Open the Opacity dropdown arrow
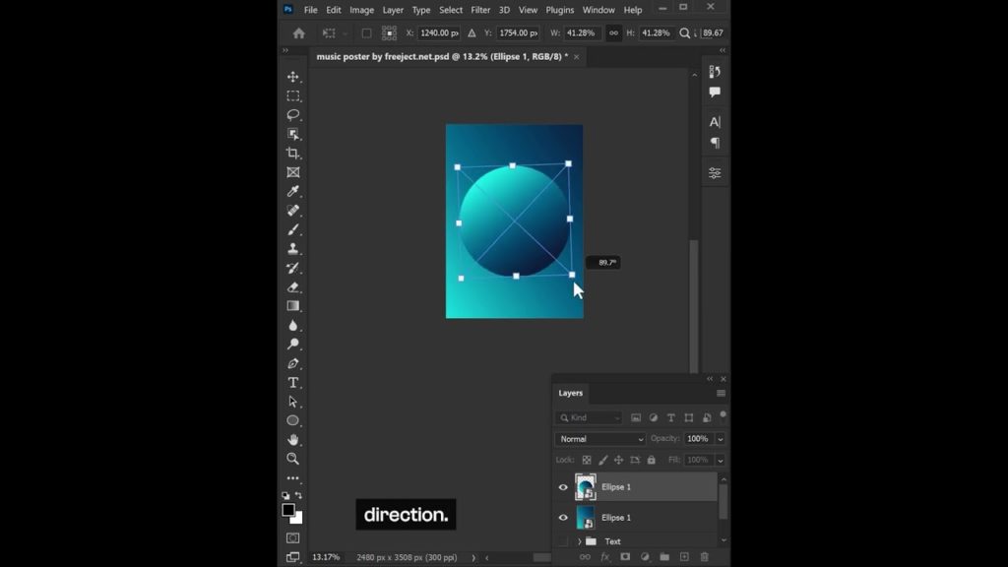1008x567 pixels. [720, 438]
